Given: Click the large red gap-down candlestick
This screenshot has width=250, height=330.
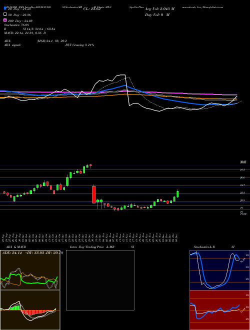Looking at the screenshot, I should pos(94,194).
